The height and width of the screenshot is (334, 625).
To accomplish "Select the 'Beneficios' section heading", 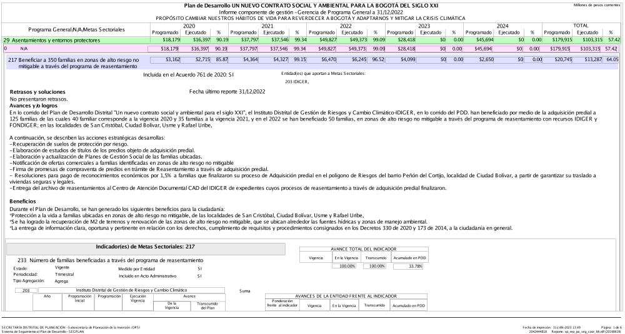I will tap(24, 201).
